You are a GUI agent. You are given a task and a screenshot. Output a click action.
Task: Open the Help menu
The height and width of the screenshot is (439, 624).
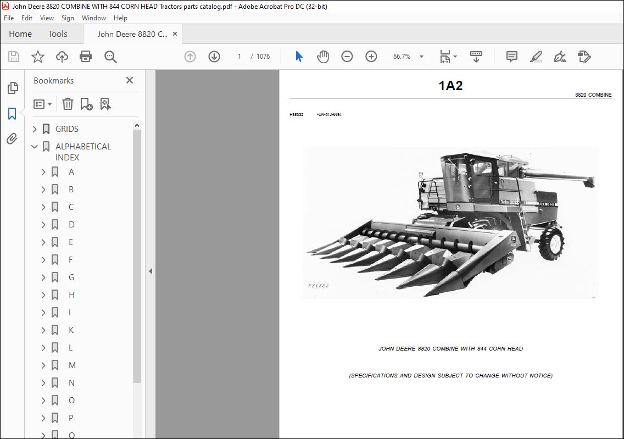coord(120,18)
